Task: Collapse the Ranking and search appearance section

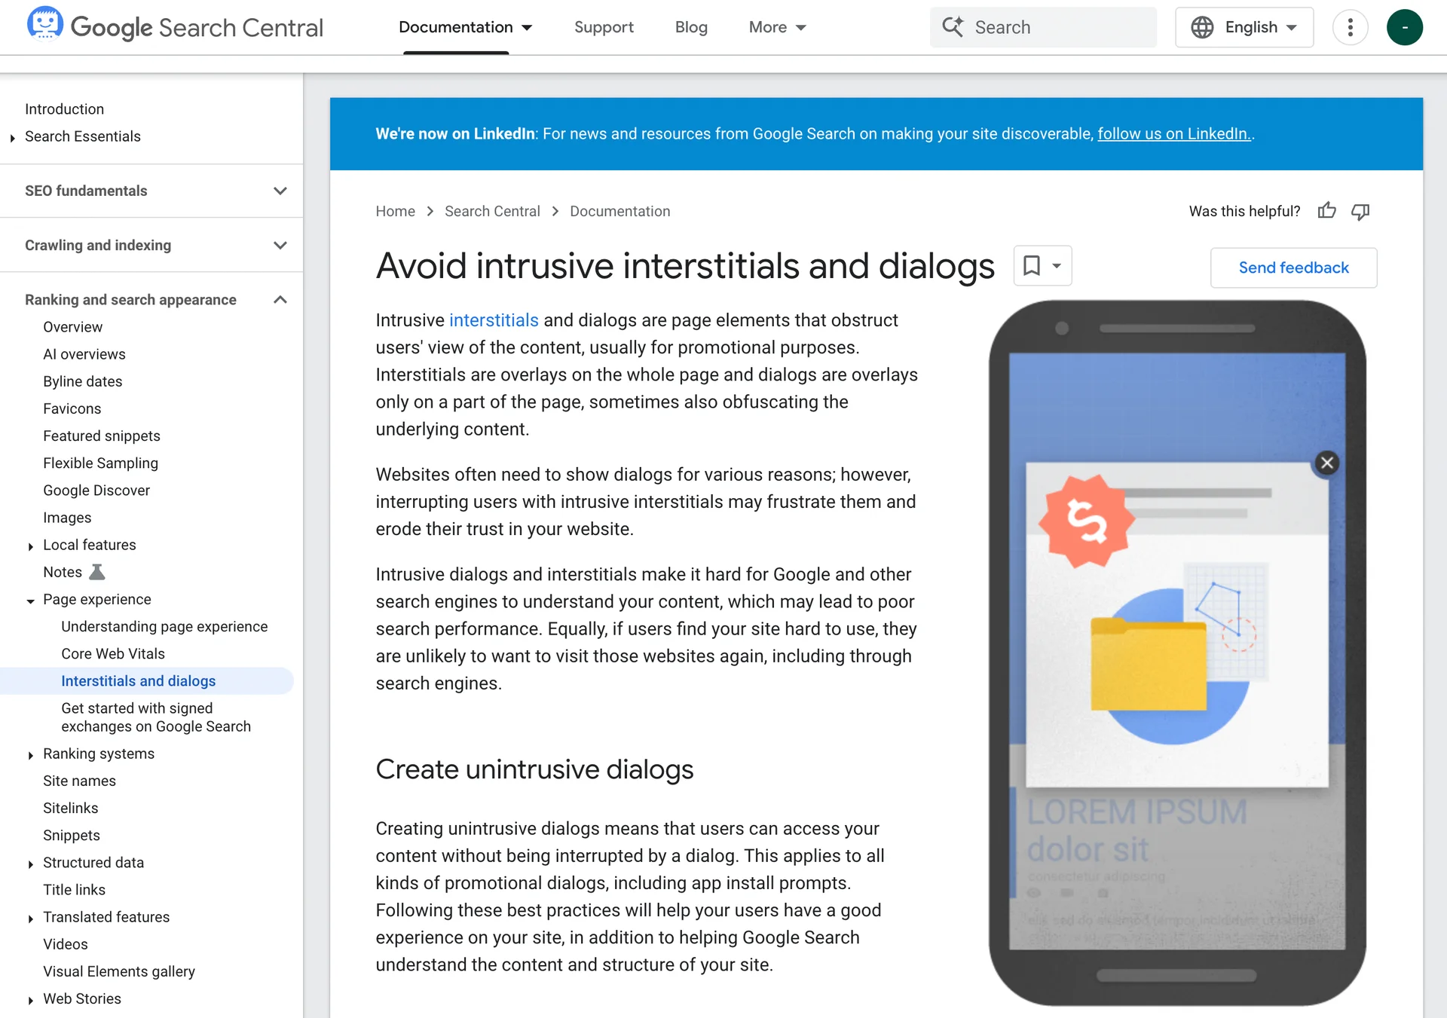Action: click(x=280, y=299)
